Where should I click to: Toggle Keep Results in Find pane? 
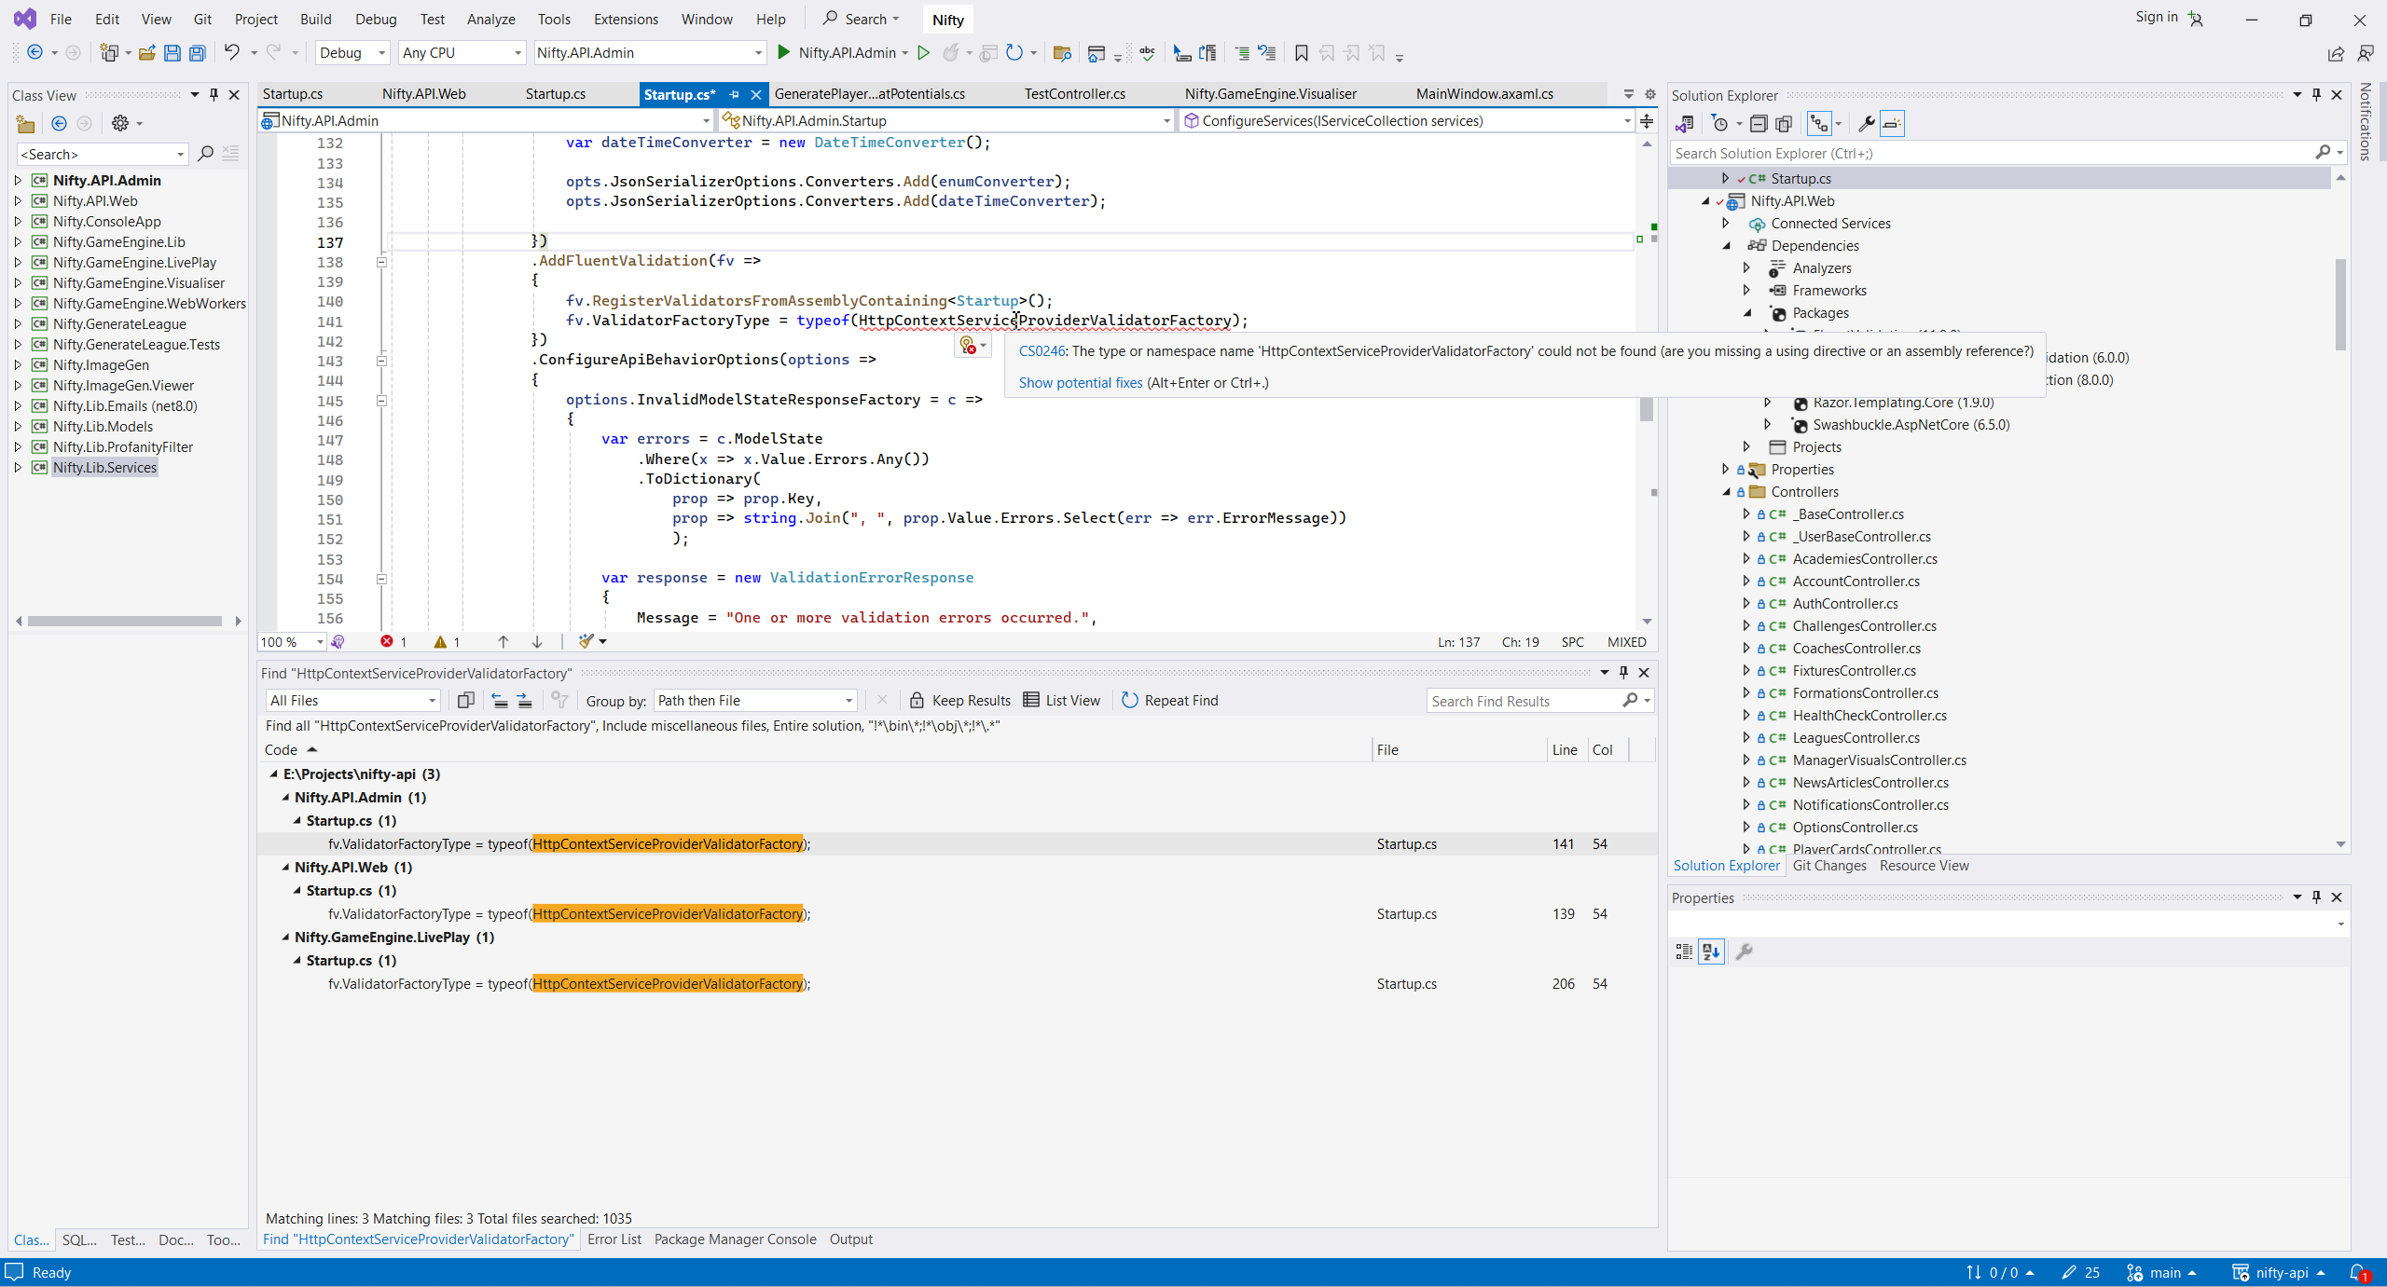[x=960, y=700]
